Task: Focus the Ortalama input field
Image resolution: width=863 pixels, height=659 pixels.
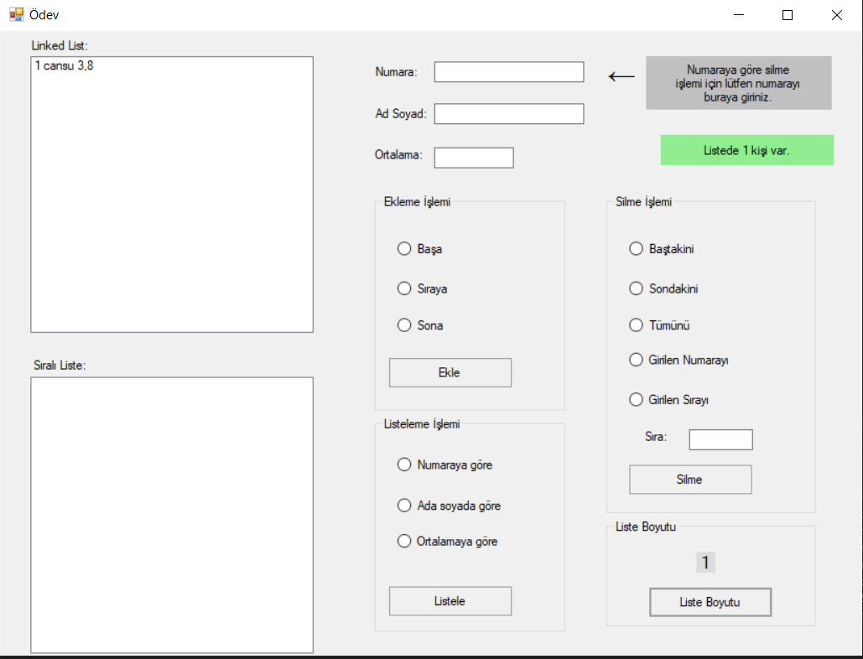Action: [x=473, y=158]
